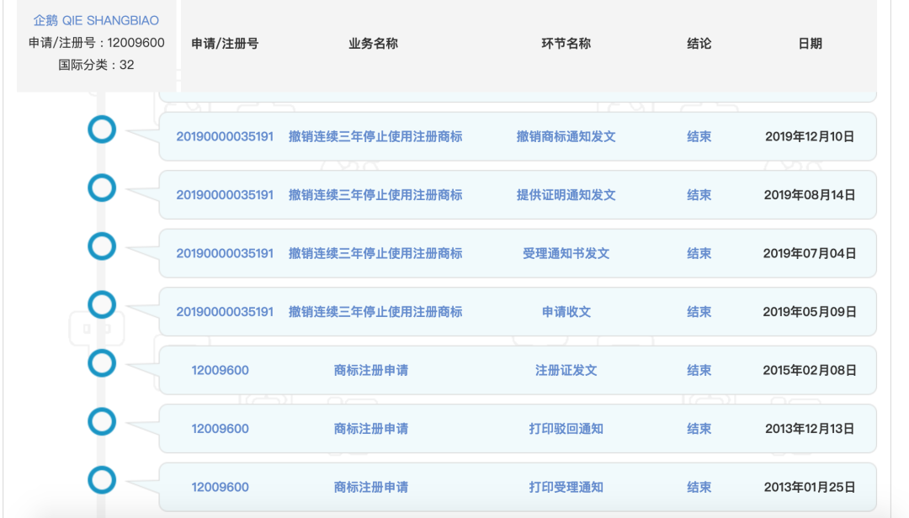Select the 申请收文 step link
Image resolution: width=909 pixels, height=518 pixels.
tap(566, 312)
